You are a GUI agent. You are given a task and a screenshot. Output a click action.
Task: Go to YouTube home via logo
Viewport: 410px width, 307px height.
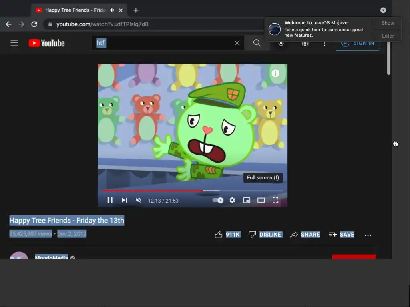pos(46,43)
